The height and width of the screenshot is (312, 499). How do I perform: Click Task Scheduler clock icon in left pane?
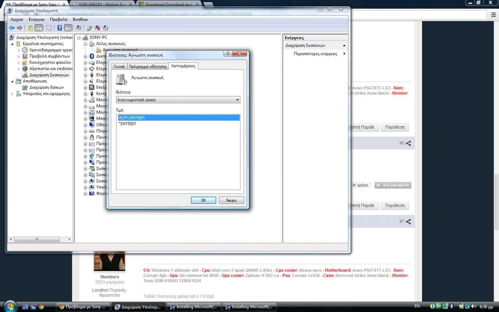(x=25, y=50)
